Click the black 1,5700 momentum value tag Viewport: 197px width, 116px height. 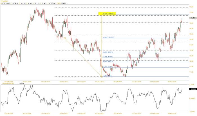coord(193,89)
